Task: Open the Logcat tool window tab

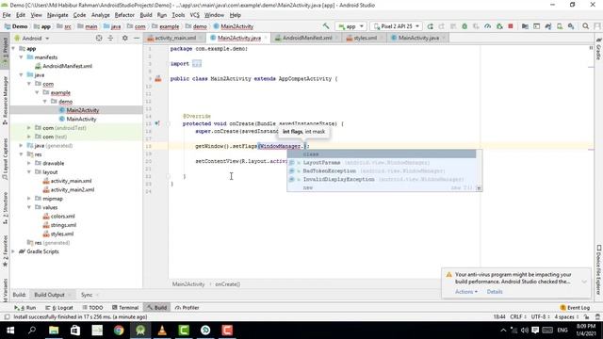Action: pos(58,308)
